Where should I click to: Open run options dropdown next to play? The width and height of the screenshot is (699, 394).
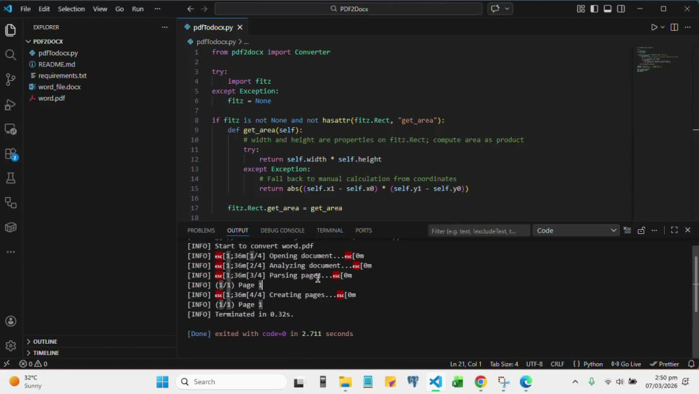[x=663, y=27]
